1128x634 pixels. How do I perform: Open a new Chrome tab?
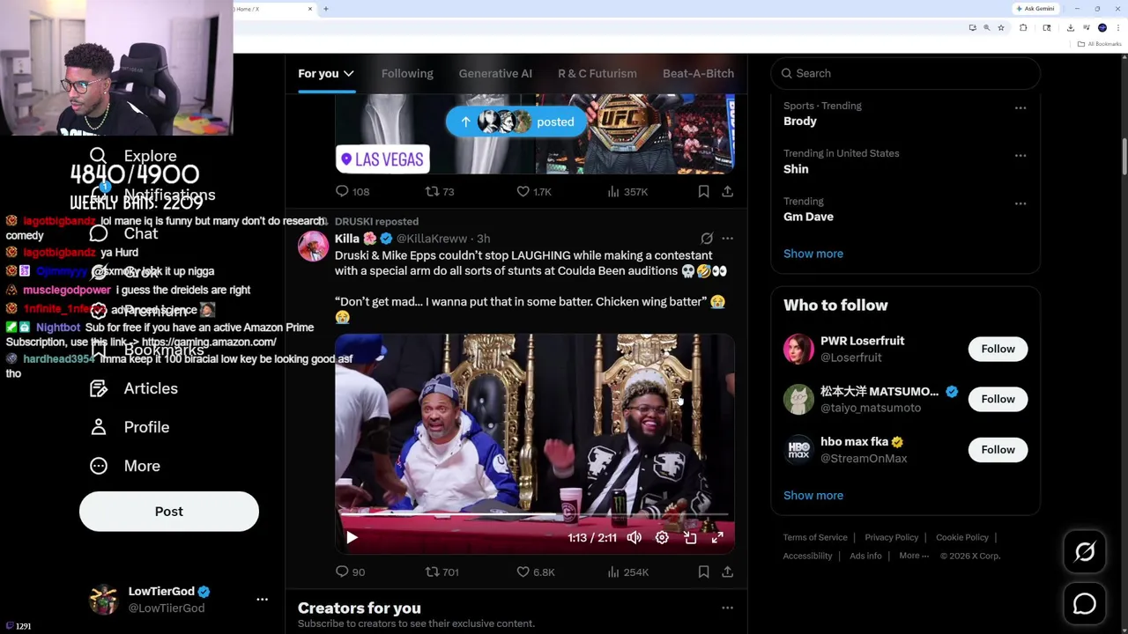[325, 9]
